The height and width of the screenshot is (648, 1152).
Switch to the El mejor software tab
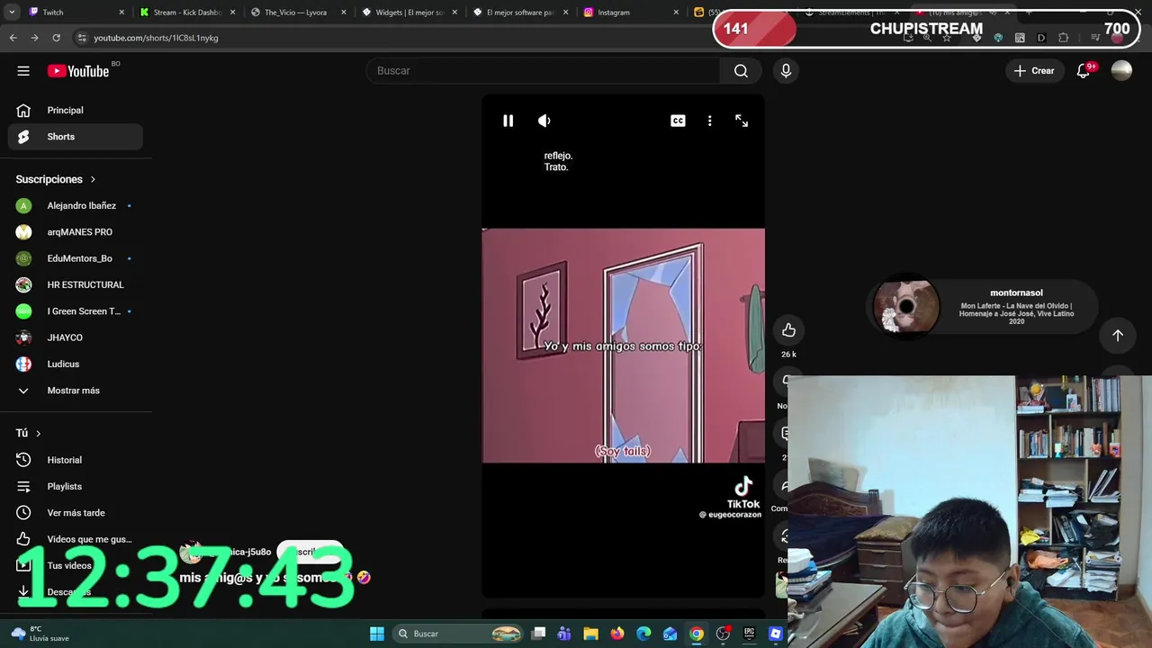click(520, 13)
